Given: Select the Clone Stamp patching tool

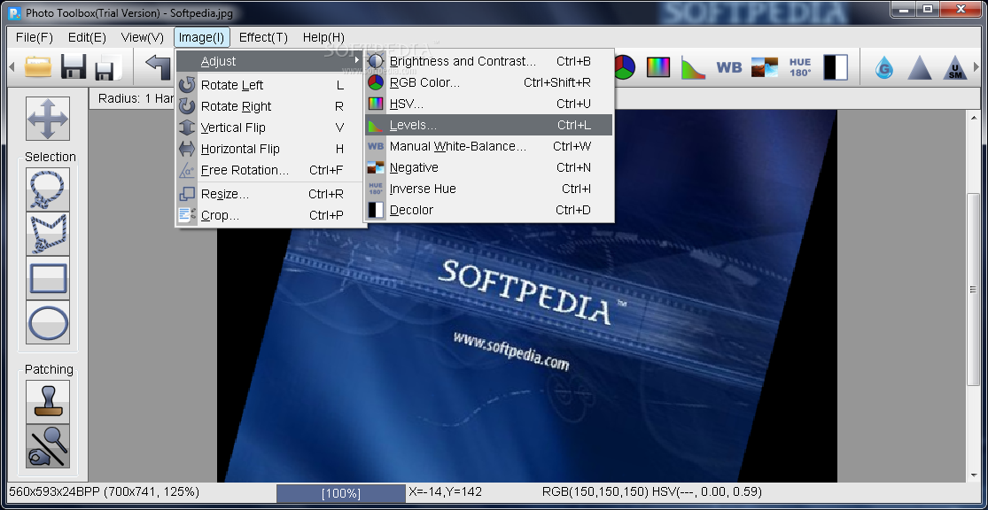Looking at the screenshot, I should coord(48,402).
